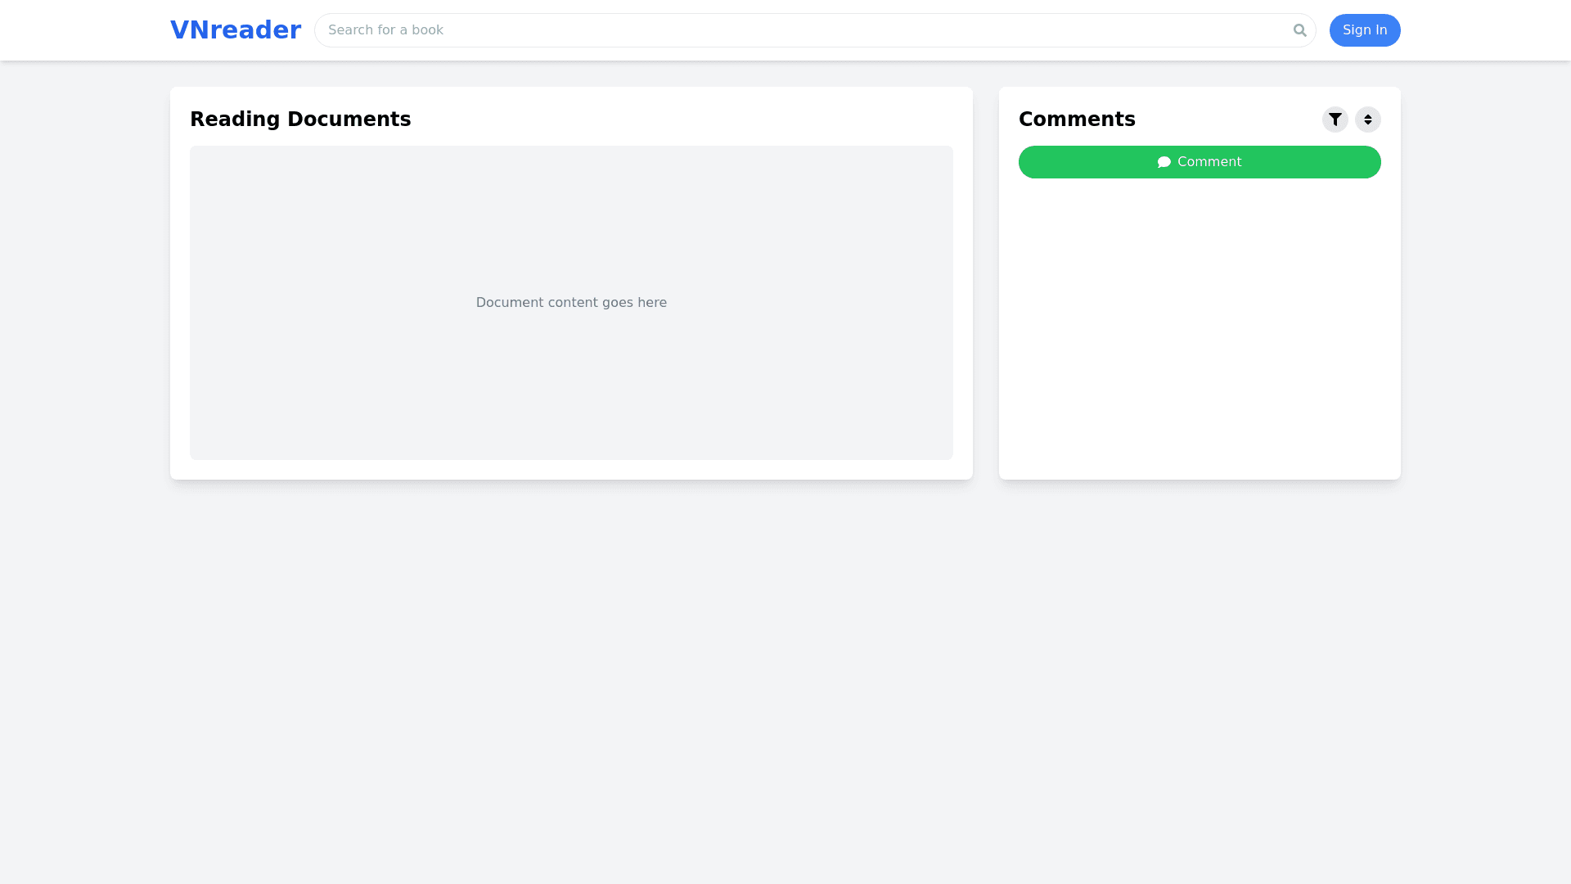Focus the Search for a book field
The height and width of the screenshot is (884, 1571).
tap(802, 30)
